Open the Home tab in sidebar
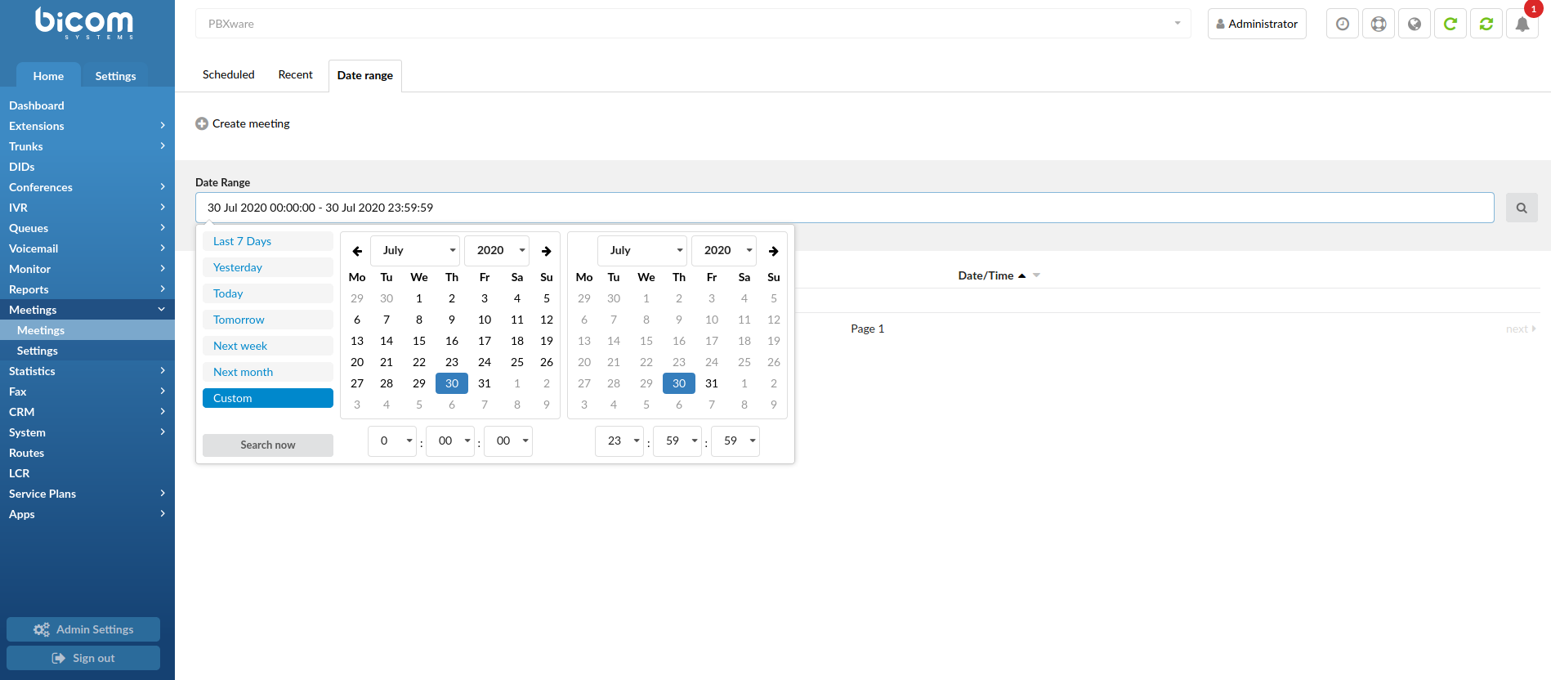The height and width of the screenshot is (680, 1551). click(48, 76)
